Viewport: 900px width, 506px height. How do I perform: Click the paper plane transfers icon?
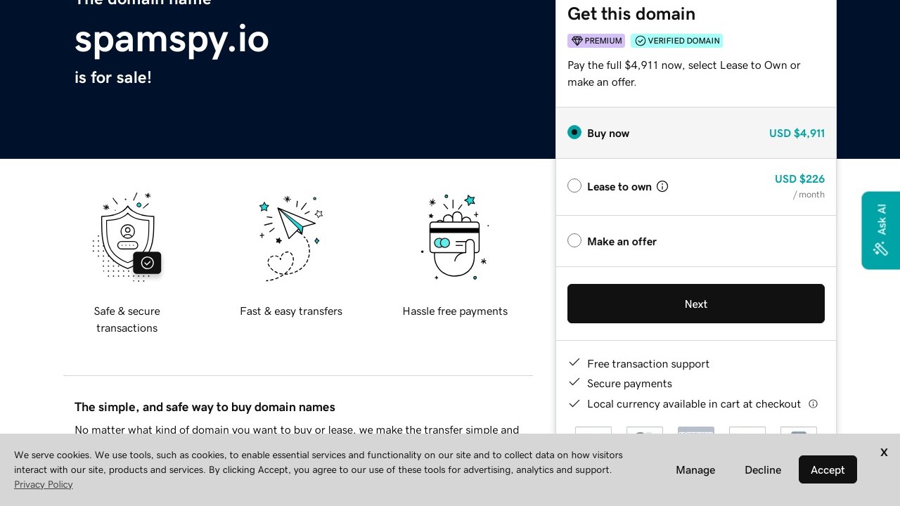tap(291, 237)
